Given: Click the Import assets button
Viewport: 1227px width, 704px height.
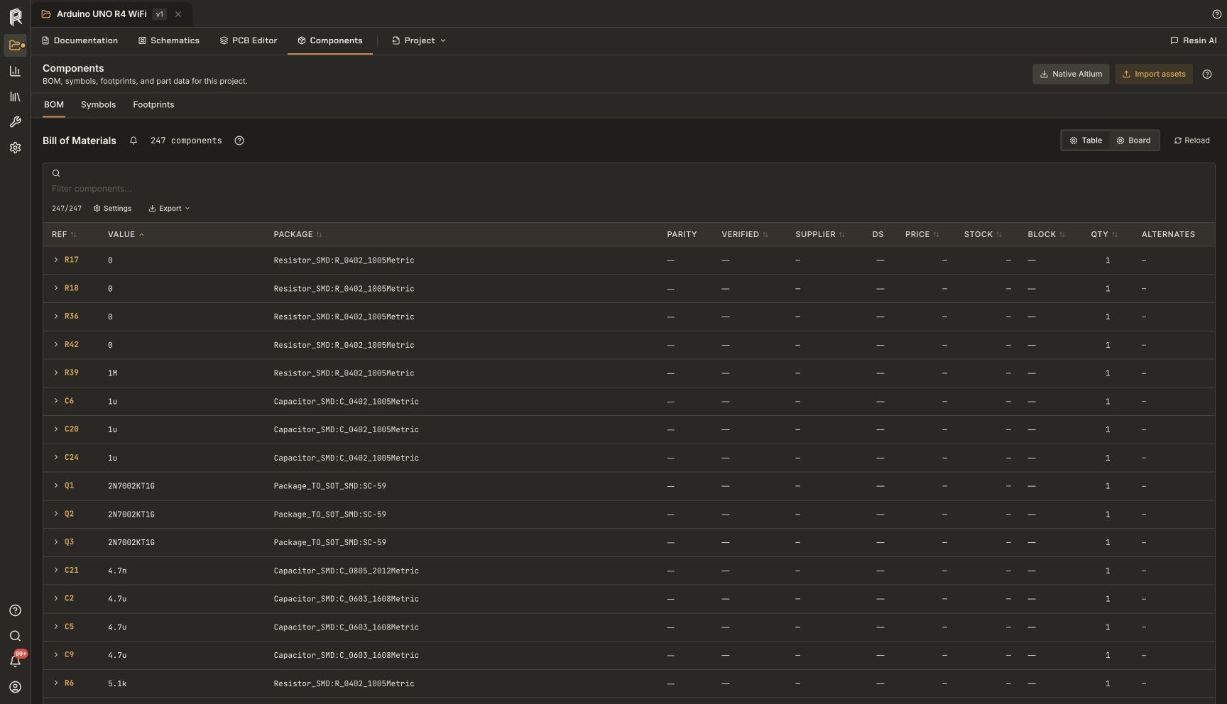Looking at the screenshot, I should [x=1154, y=74].
